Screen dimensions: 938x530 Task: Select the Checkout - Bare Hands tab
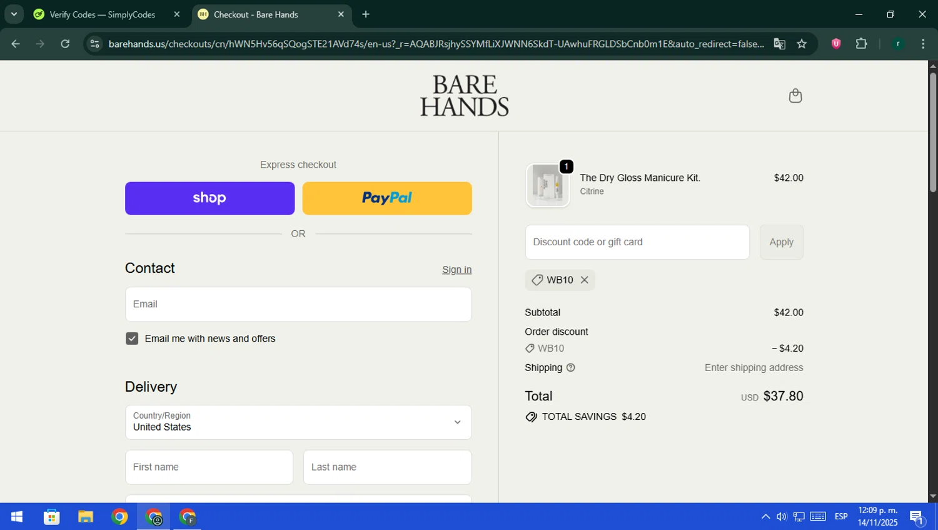click(x=256, y=14)
